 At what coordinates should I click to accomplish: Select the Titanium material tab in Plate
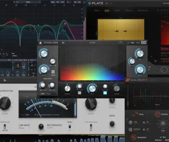pos(129,11)
